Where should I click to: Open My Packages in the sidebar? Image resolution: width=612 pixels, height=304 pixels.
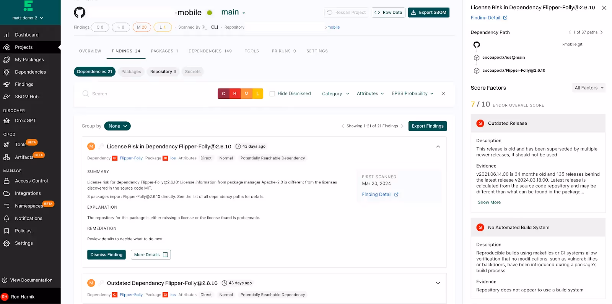tap(30, 60)
